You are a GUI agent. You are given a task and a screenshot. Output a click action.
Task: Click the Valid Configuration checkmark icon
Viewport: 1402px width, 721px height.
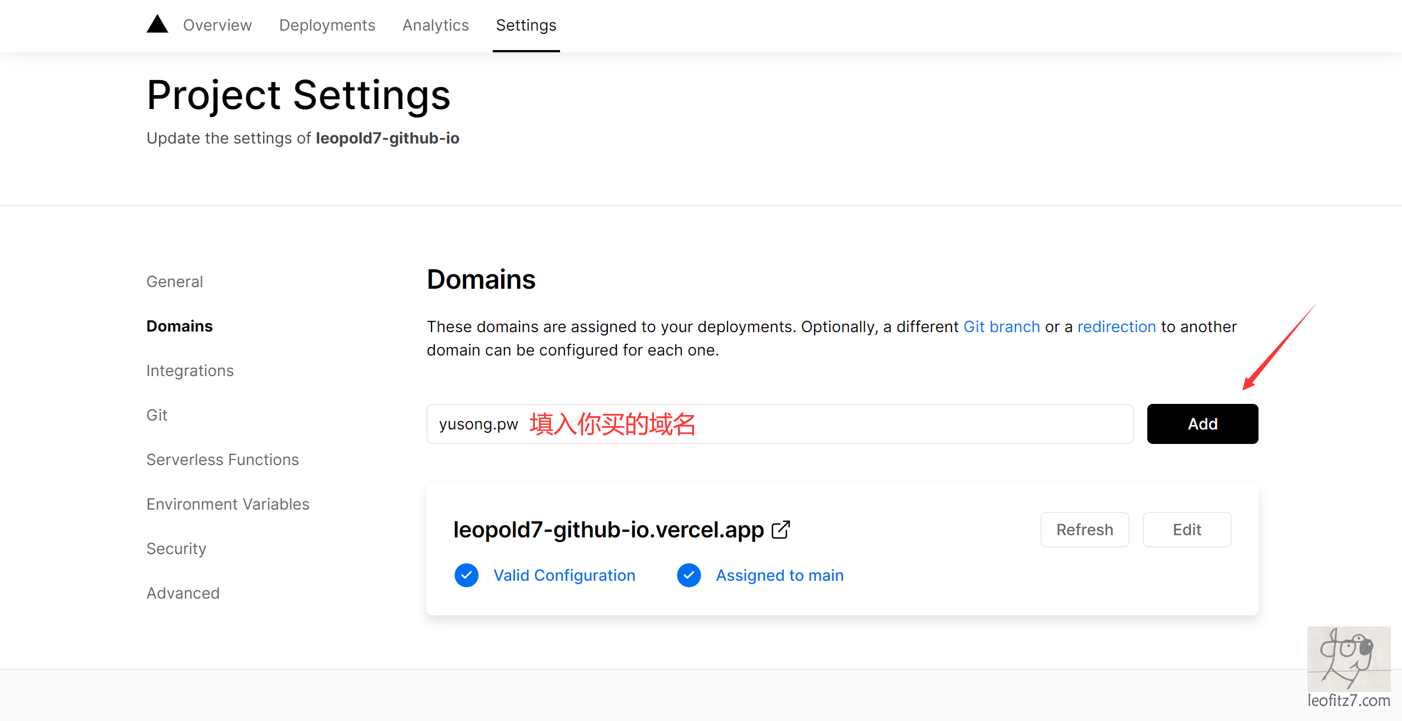pyautogui.click(x=466, y=575)
